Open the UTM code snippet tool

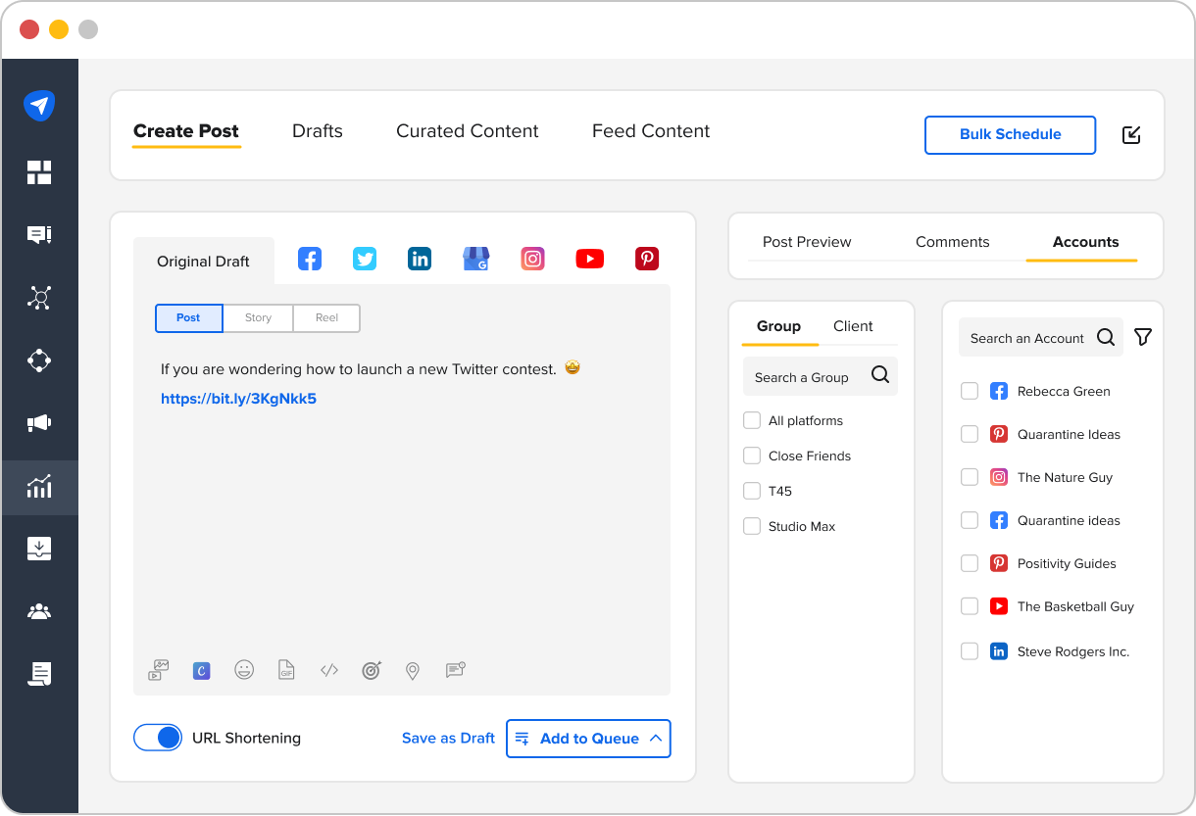tap(328, 670)
